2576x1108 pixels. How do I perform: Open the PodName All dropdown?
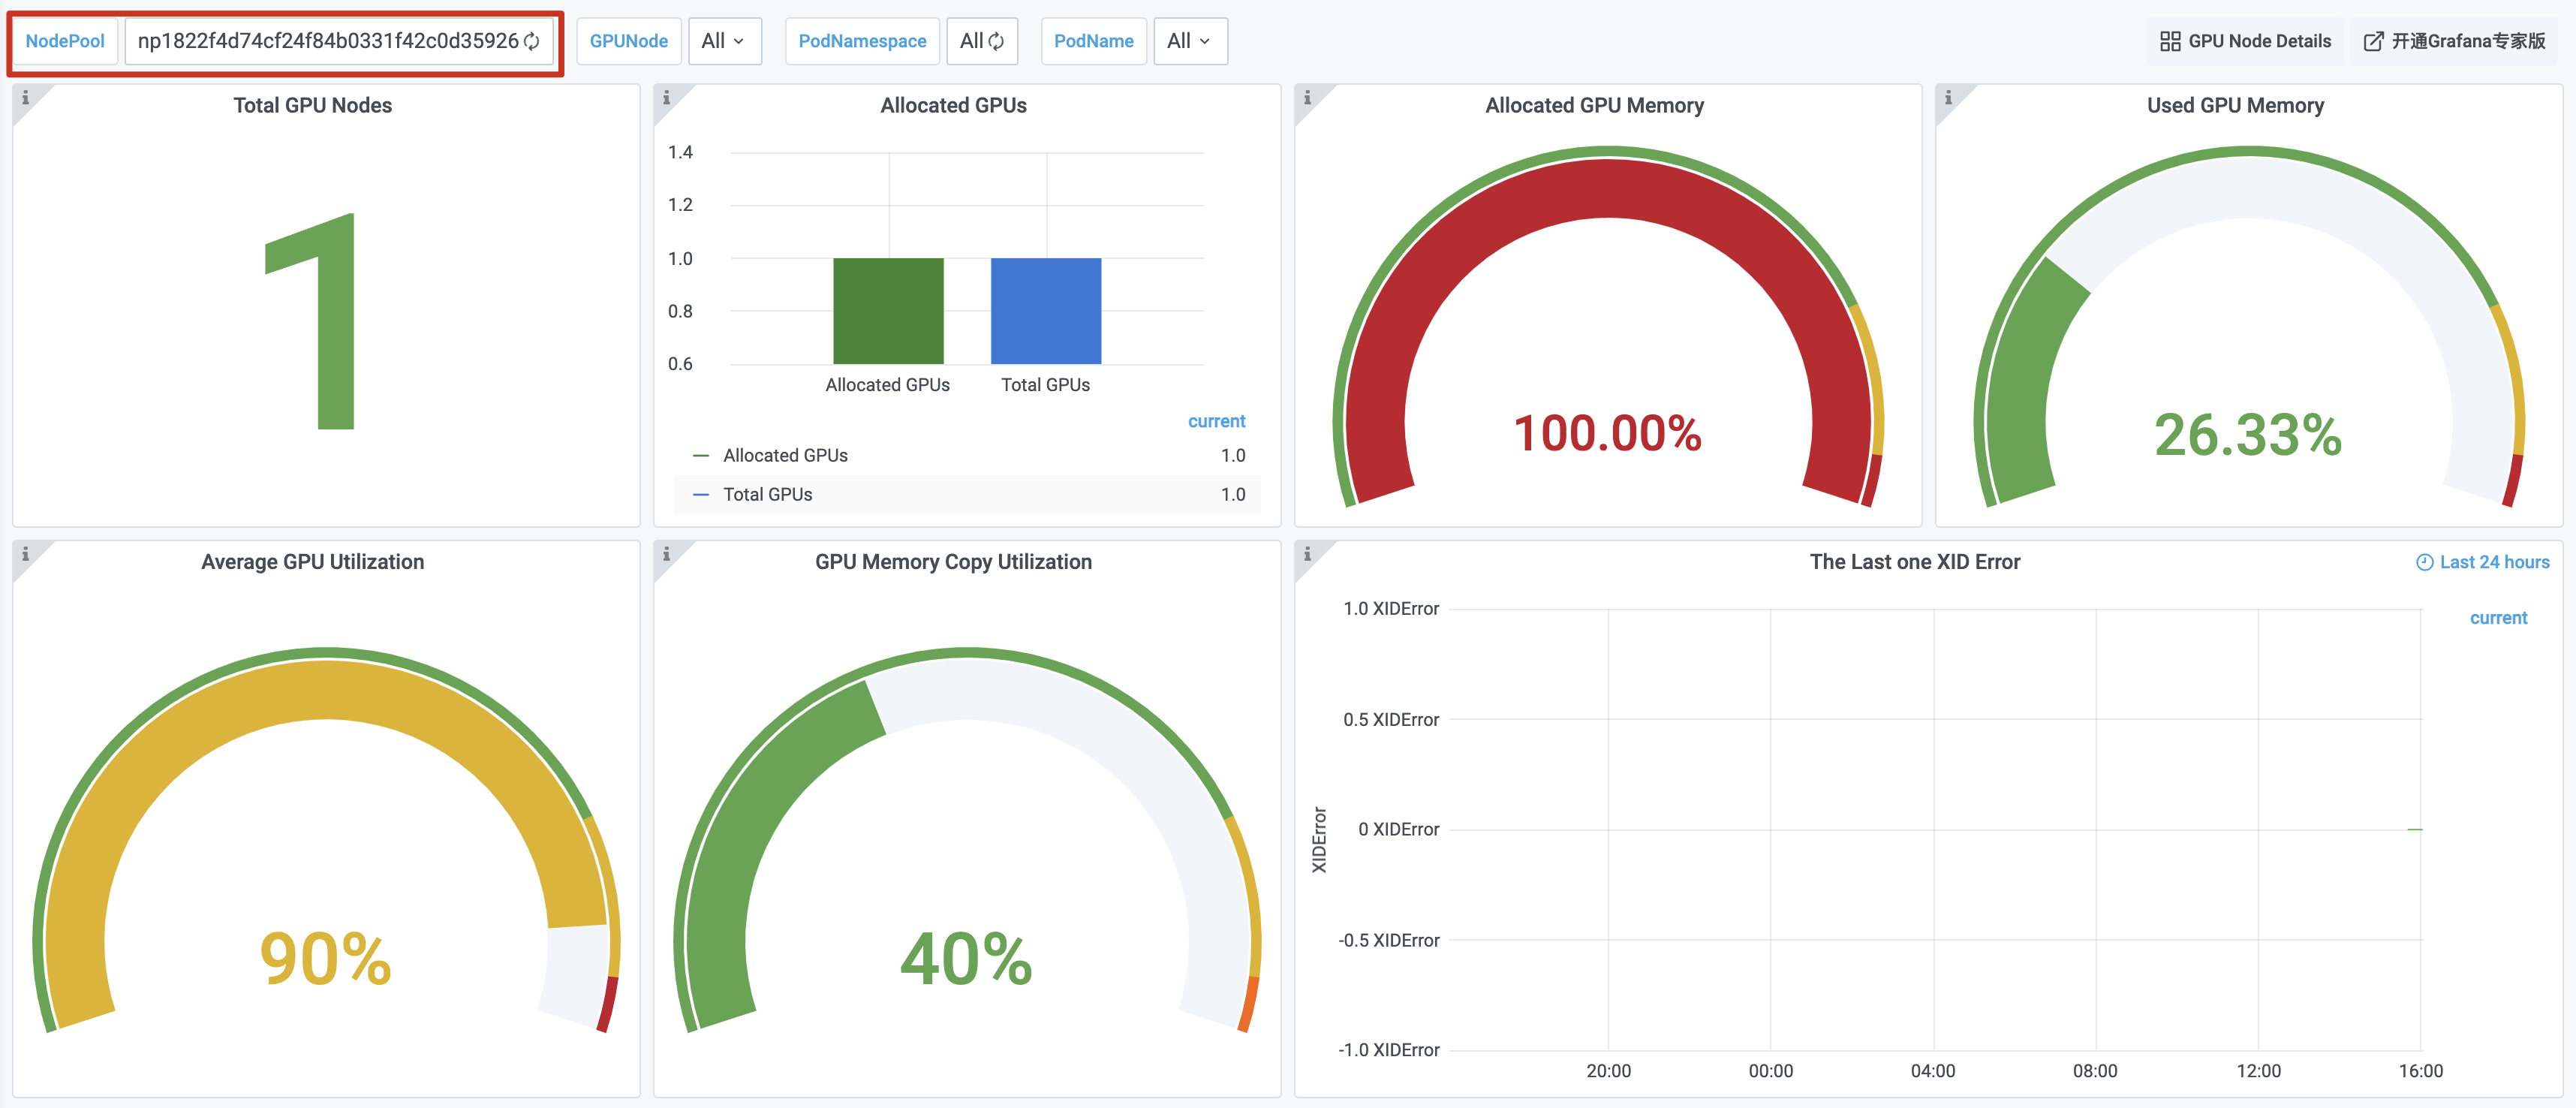point(1189,41)
